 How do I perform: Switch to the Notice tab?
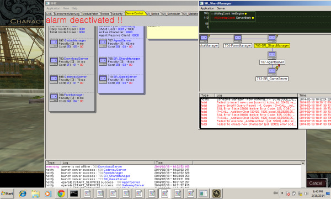(x=105, y=14)
